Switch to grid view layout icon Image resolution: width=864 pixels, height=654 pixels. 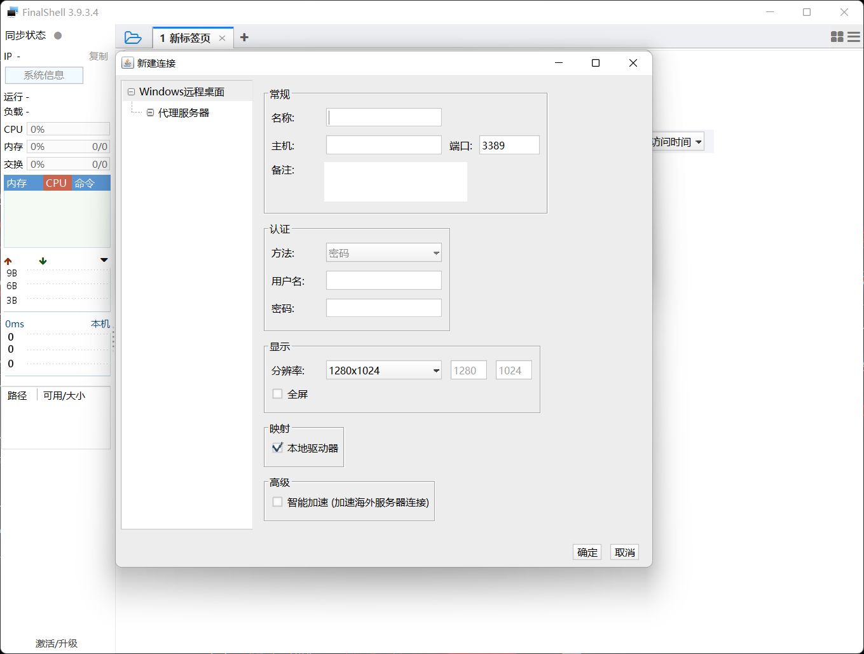coord(837,37)
